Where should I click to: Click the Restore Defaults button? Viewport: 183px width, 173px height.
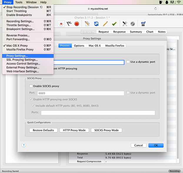[x=43, y=130]
